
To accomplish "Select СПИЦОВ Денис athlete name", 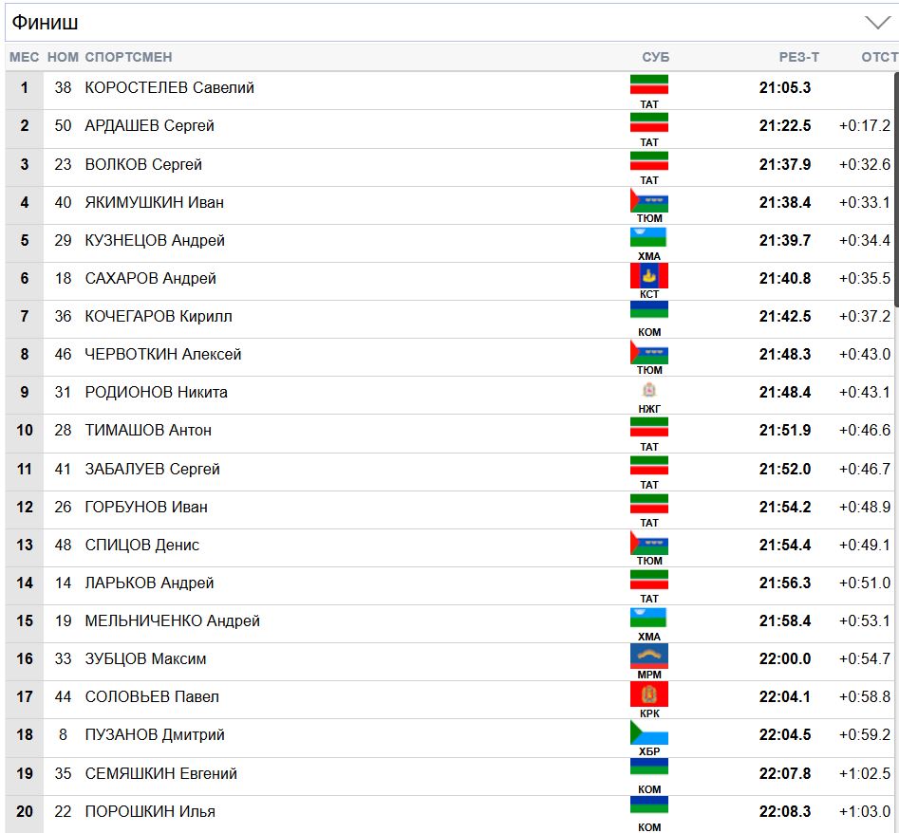I will click(x=142, y=546).
